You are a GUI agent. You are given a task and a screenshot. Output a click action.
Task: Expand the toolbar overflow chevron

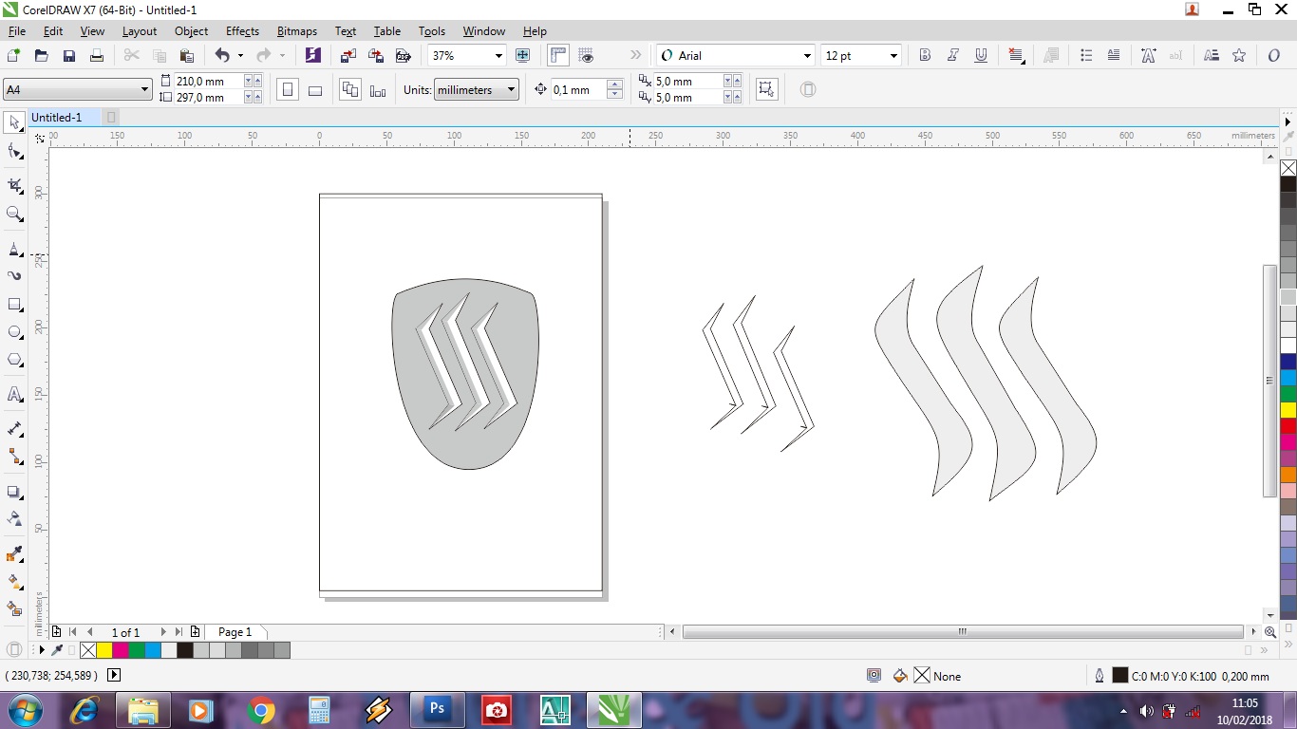(635, 56)
